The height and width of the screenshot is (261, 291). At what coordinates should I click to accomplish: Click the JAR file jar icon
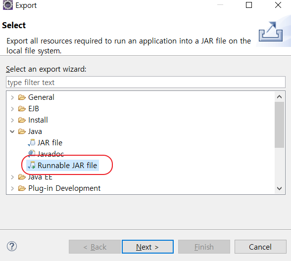pos(32,142)
